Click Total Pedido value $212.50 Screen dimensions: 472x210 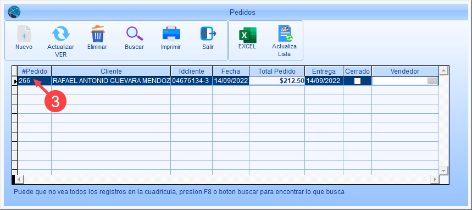coord(277,81)
